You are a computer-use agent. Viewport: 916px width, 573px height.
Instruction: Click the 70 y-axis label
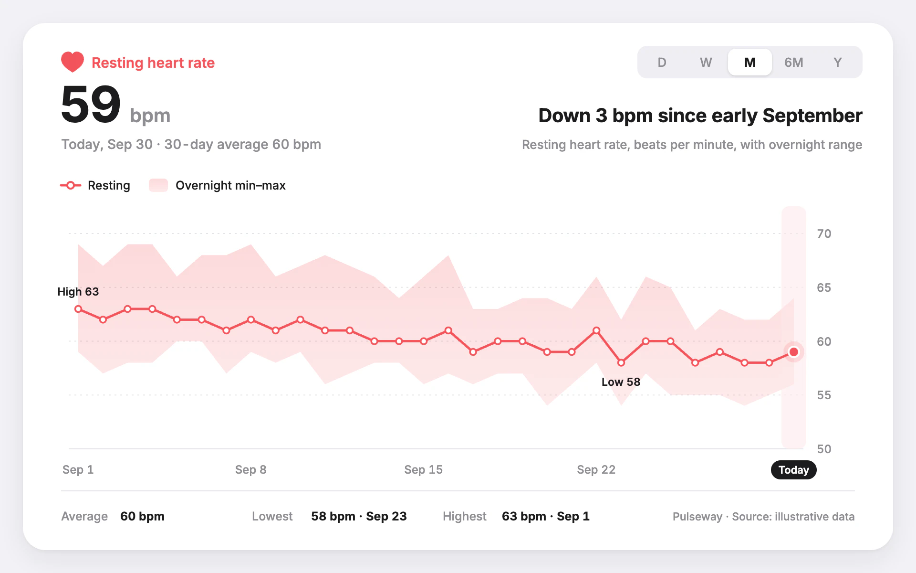[824, 234]
